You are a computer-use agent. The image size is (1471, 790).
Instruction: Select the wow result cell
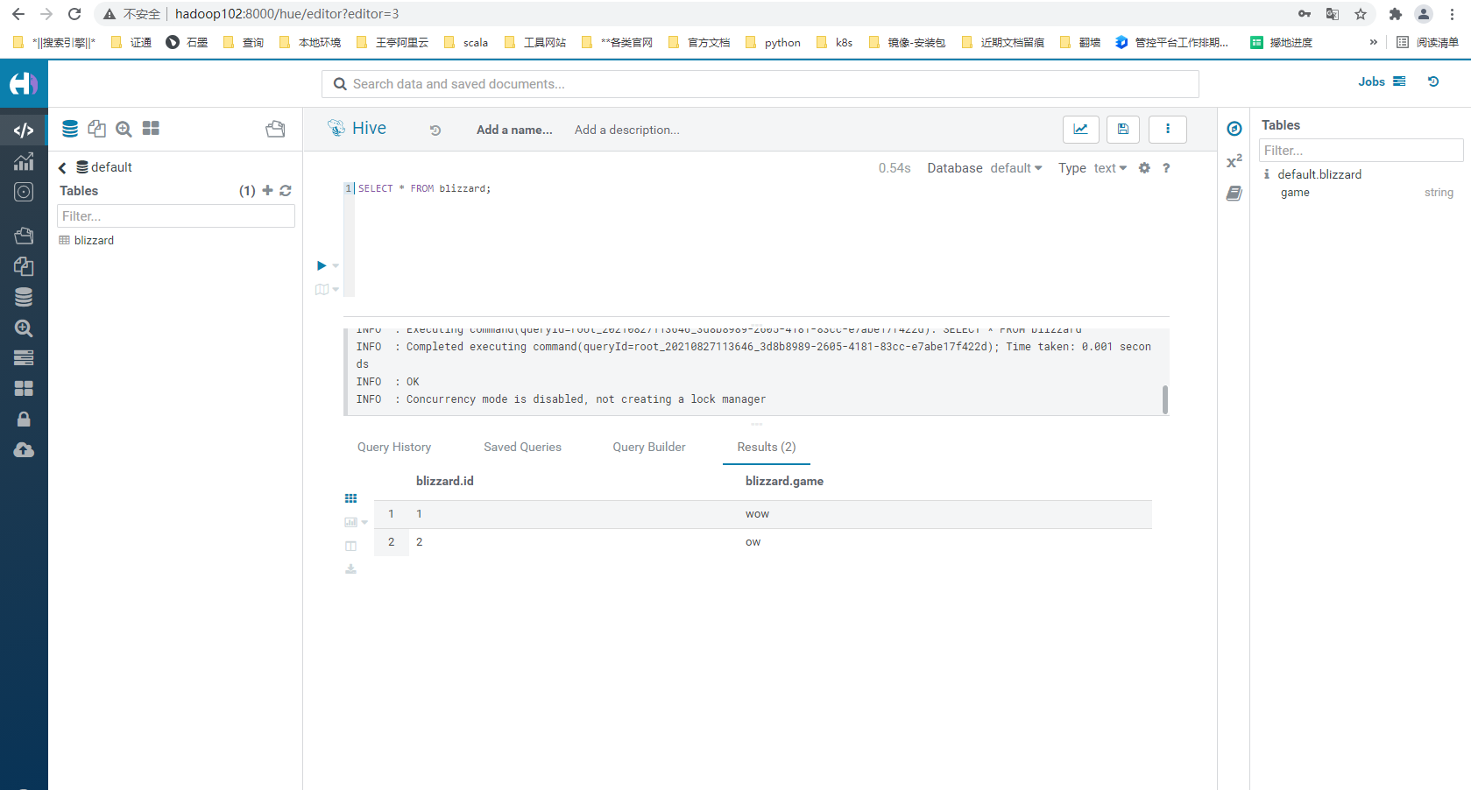tap(757, 514)
